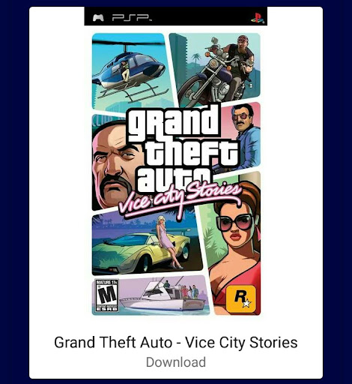352x384 pixels.
Task: Click the man sitting in helicopter door
Action: point(125,70)
